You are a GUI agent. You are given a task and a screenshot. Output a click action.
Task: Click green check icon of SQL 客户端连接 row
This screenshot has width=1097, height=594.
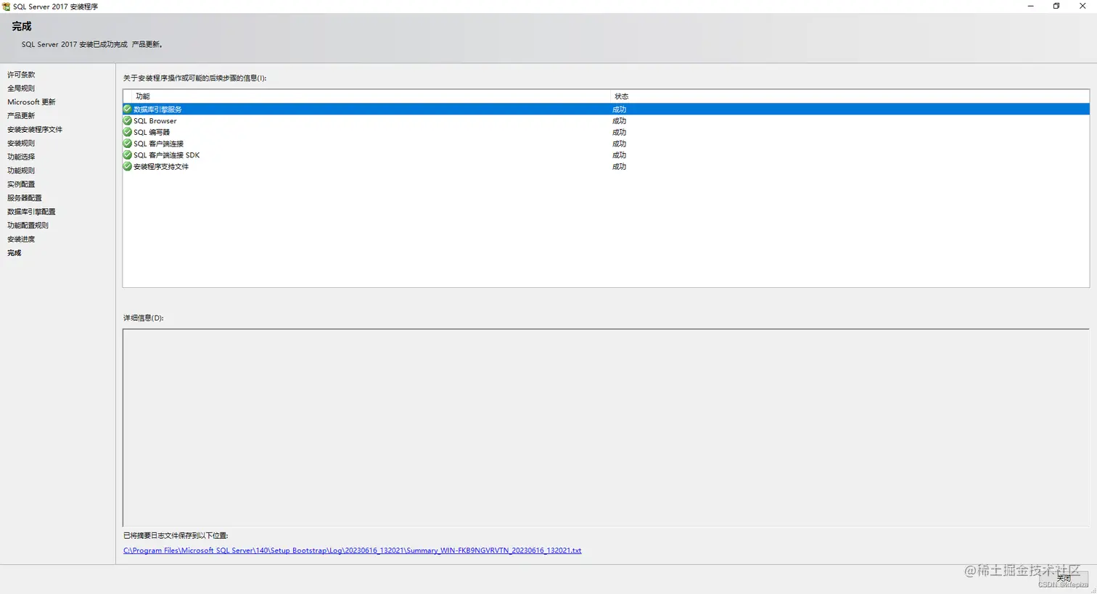(x=128, y=144)
